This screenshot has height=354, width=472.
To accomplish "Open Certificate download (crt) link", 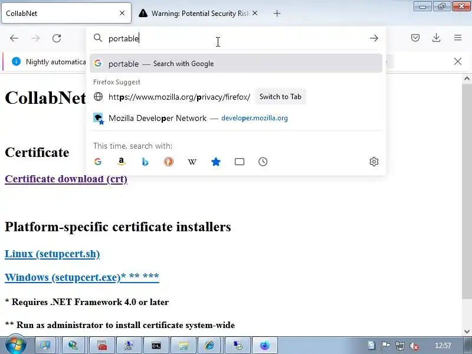I will click(x=66, y=179).
